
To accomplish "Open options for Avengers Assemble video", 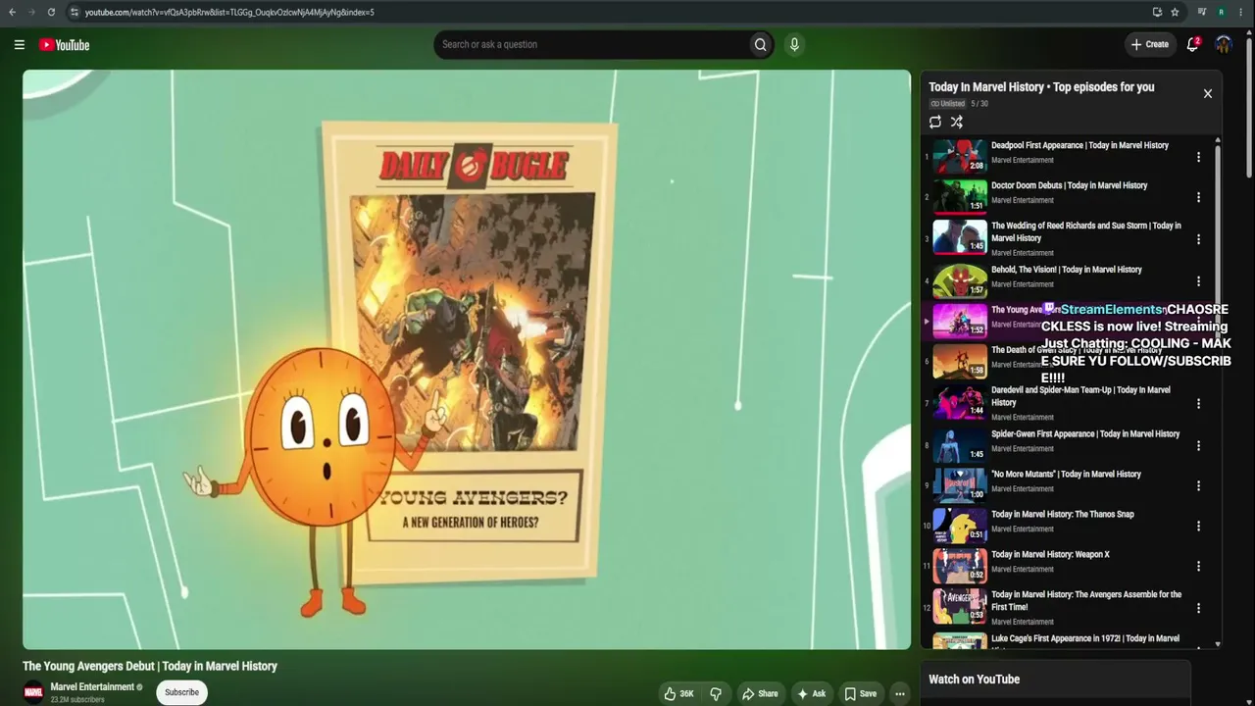I will coord(1198,608).
